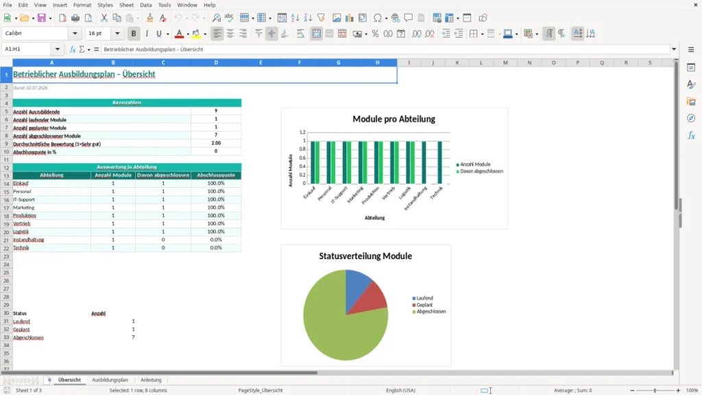This screenshot has width=702, height=395.
Task: Click Increase Indent icon
Action: click(x=446, y=34)
